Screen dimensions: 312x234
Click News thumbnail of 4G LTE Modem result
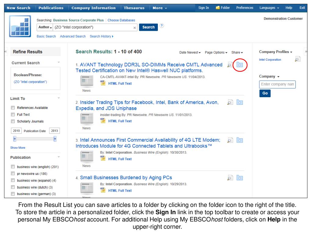[x=87, y=156]
